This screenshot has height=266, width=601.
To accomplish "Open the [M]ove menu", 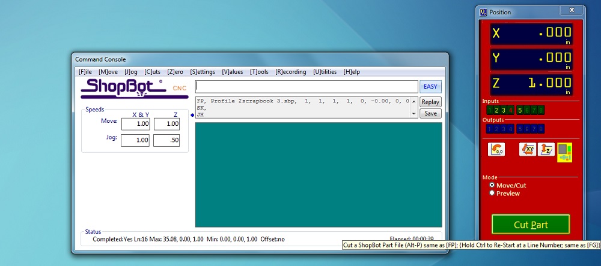I will click(x=108, y=72).
